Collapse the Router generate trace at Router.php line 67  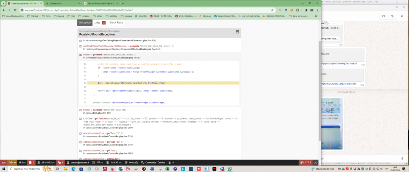coord(81,55)
